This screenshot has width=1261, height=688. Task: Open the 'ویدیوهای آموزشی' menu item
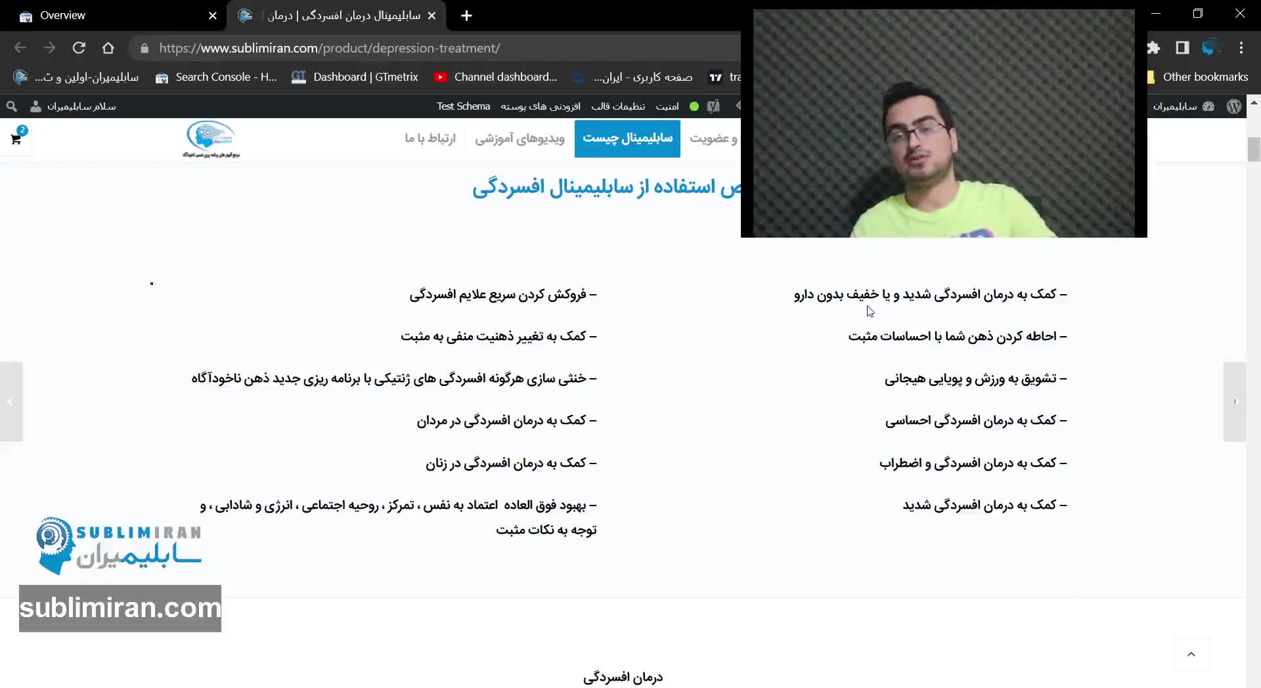[x=520, y=139]
